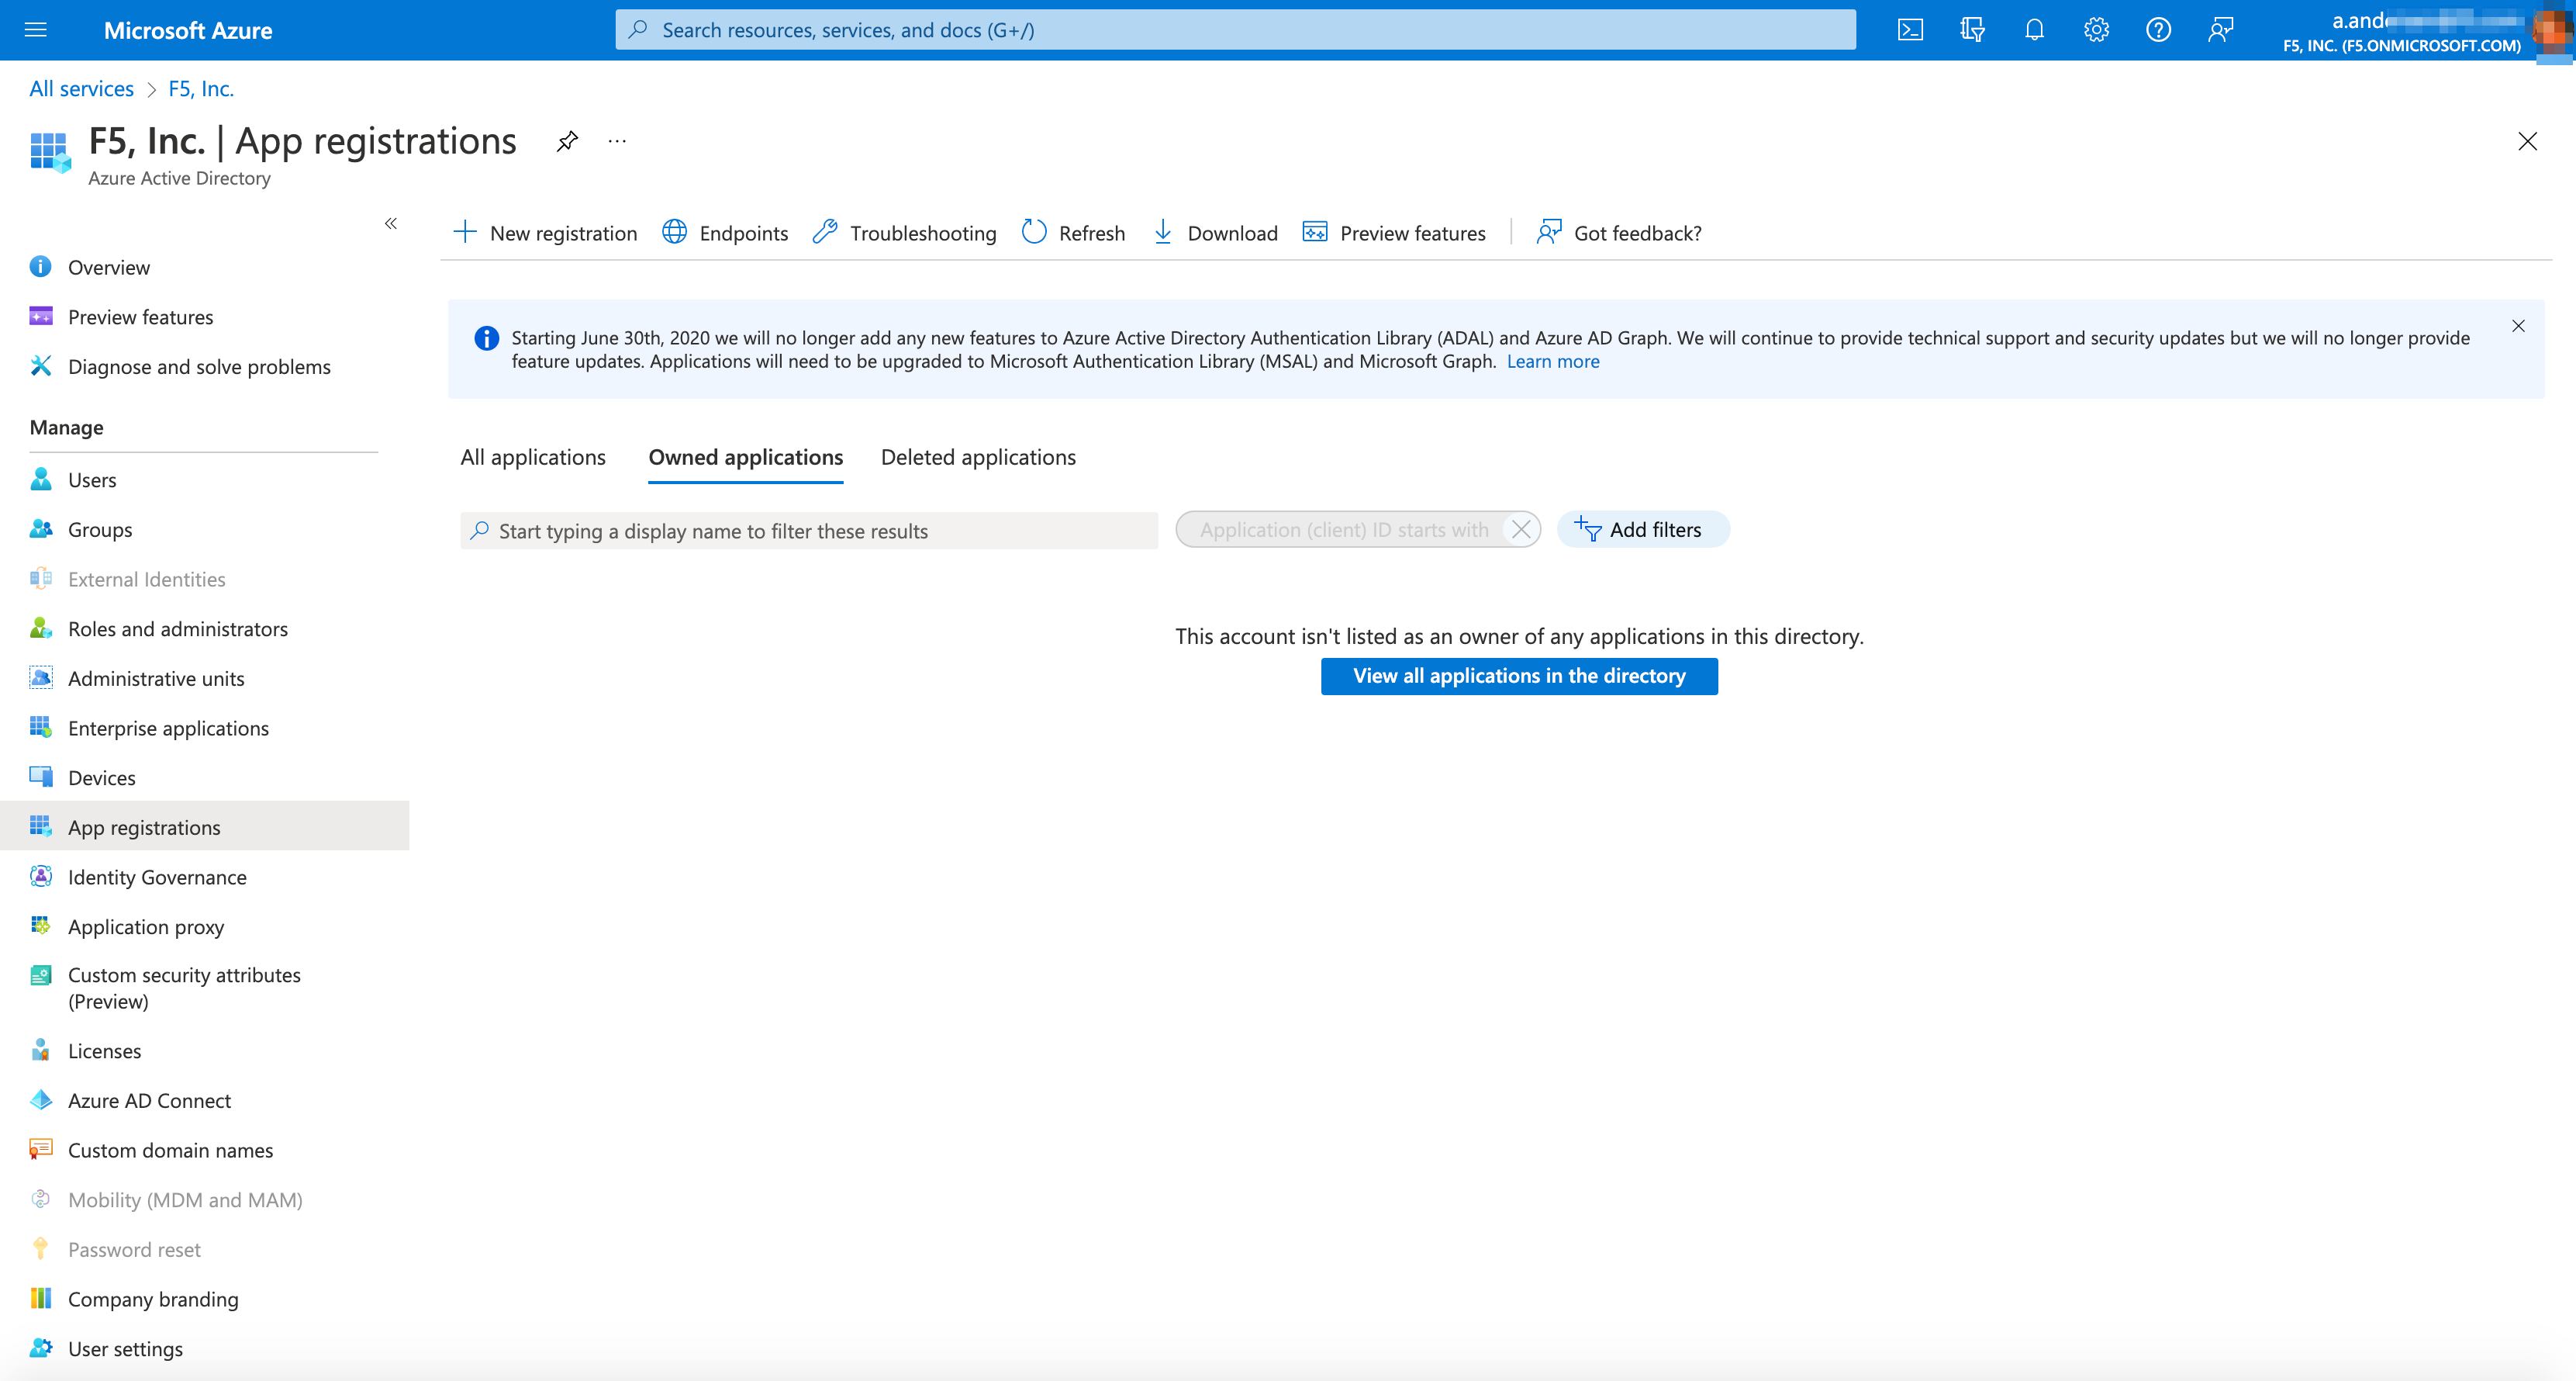Pin App registrations to dashboard
Screen dimensions: 2576x1381
567,141
